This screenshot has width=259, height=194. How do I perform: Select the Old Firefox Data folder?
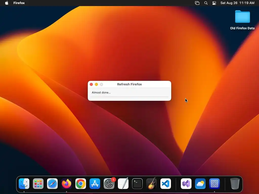pyautogui.click(x=242, y=16)
